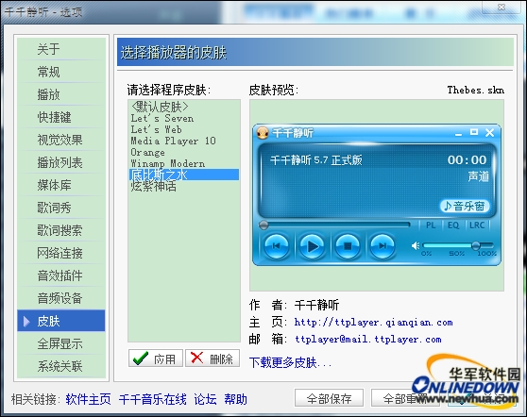Click the stop button in skin preview
Viewport: 527px width, 417px height.
point(348,246)
